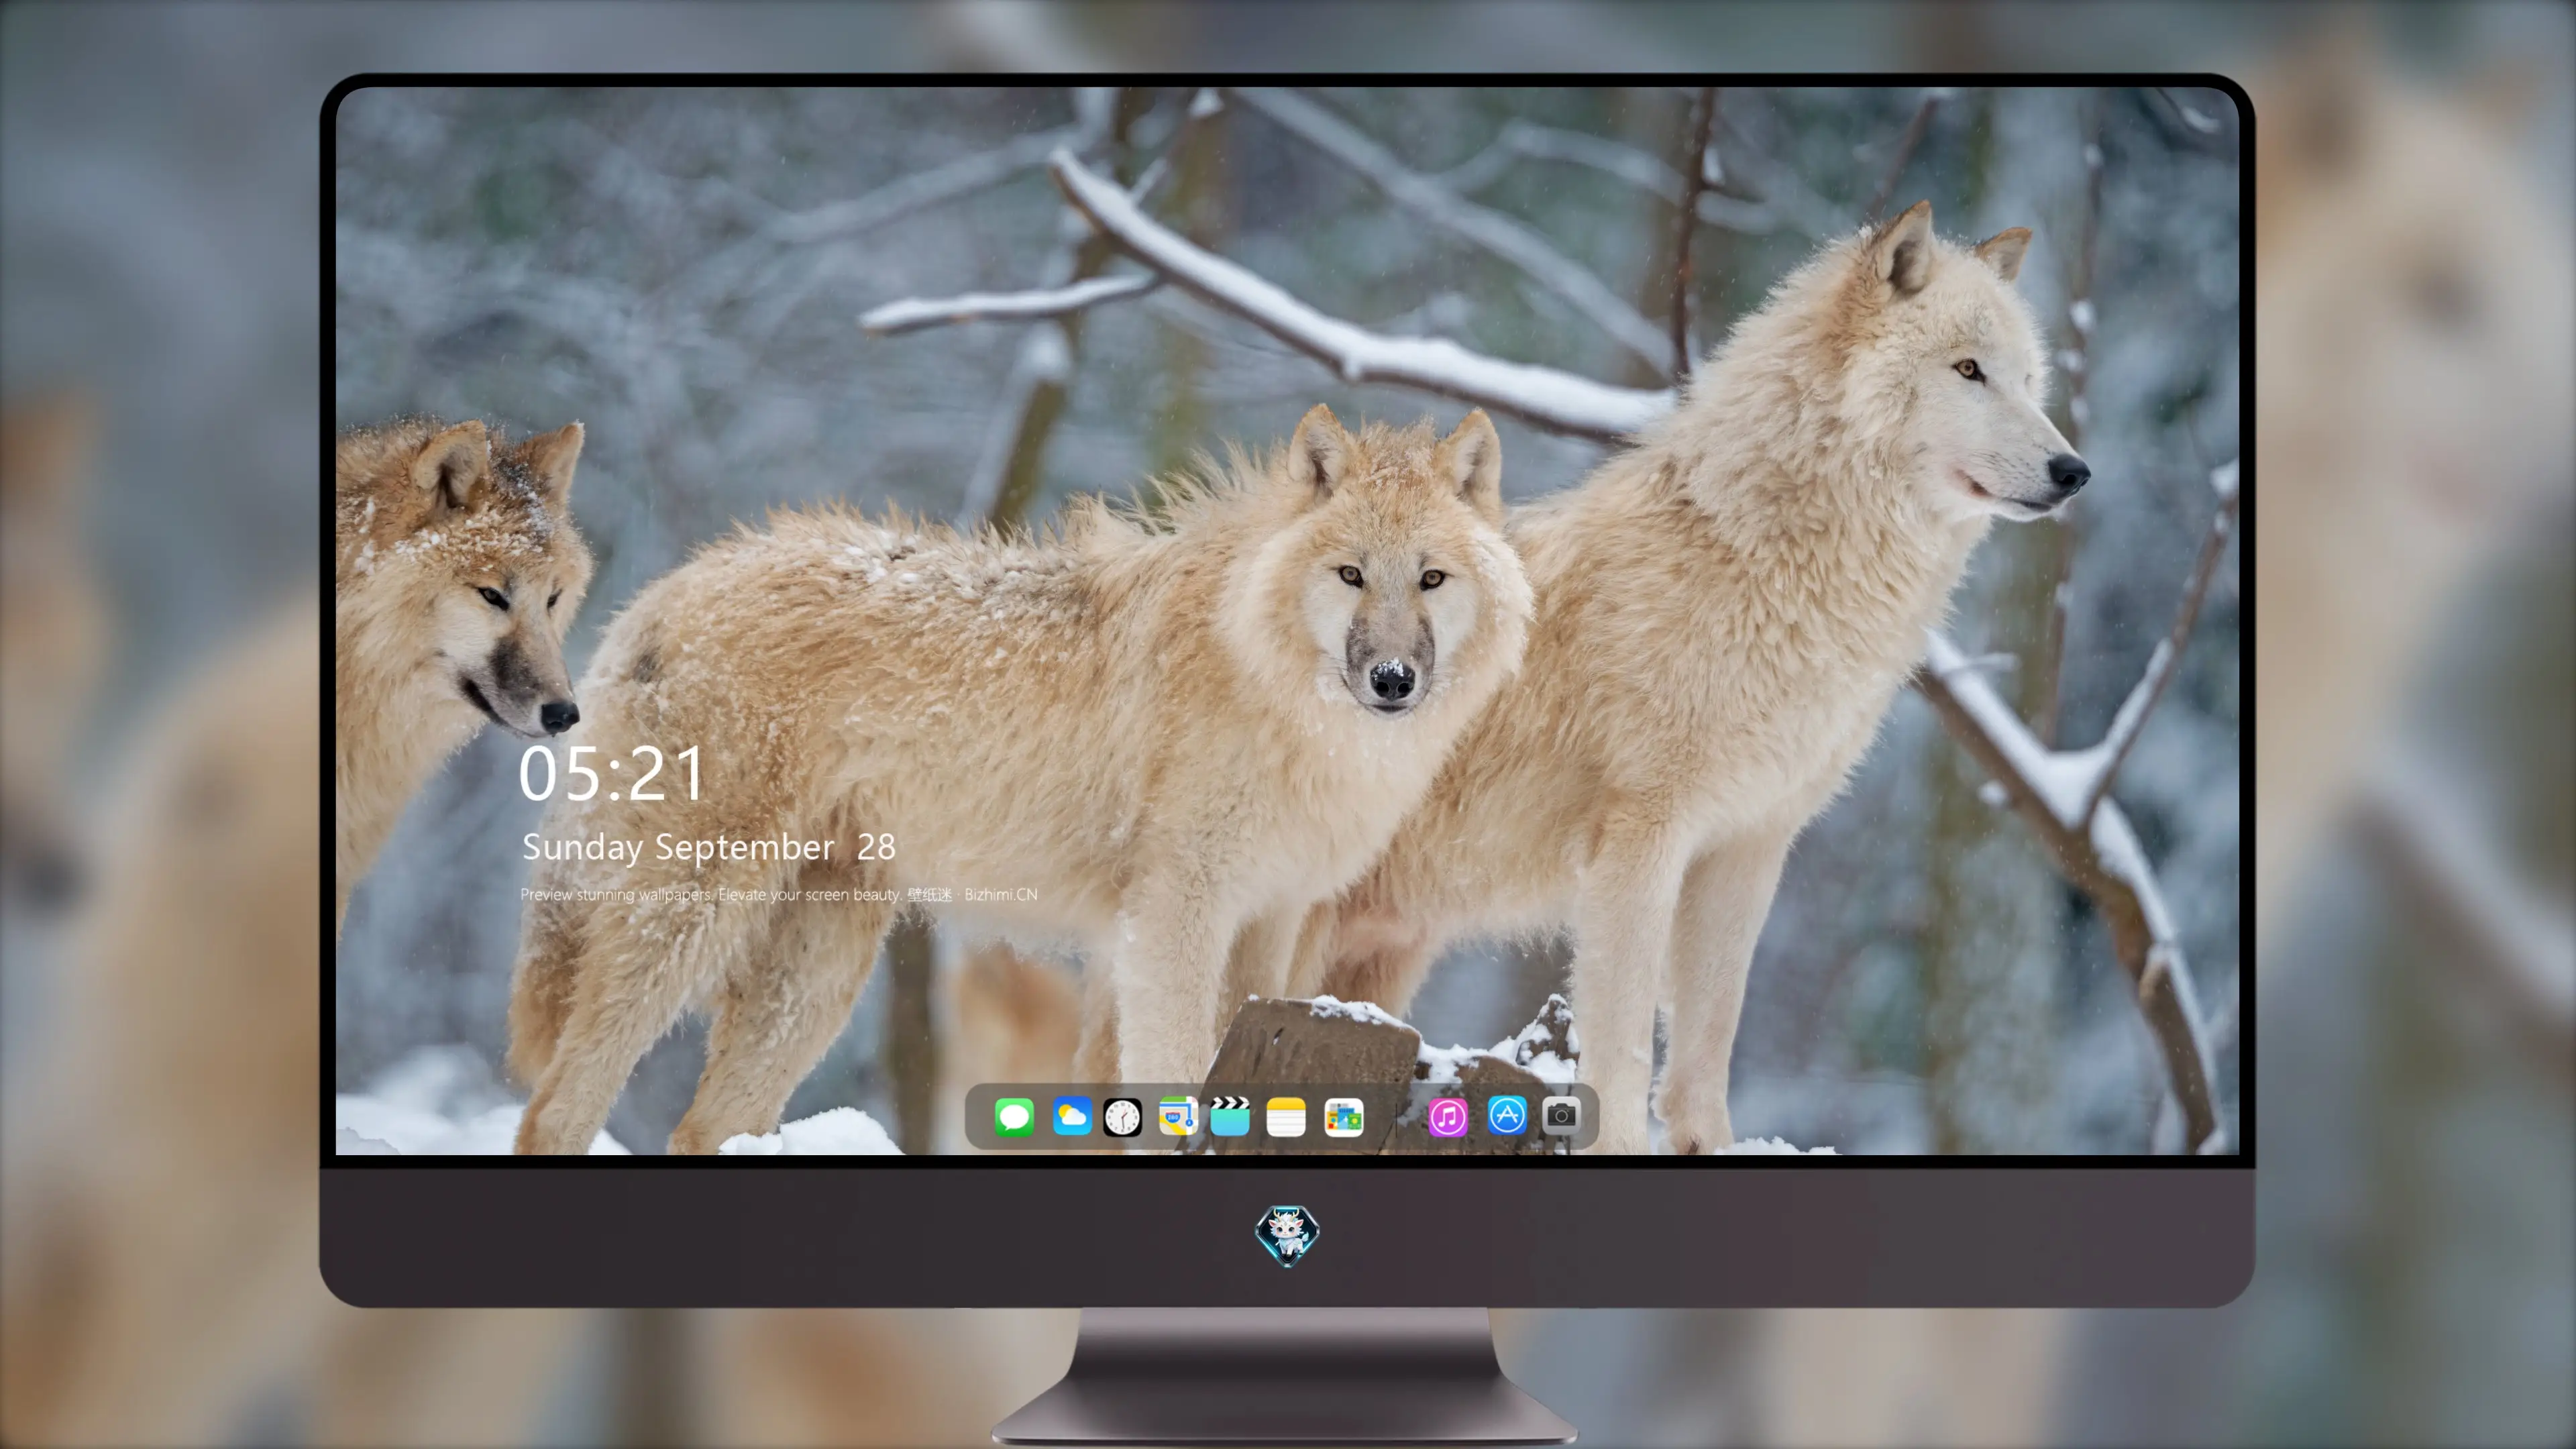
Task: Open the Camera app in the dock
Action: (1561, 1115)
